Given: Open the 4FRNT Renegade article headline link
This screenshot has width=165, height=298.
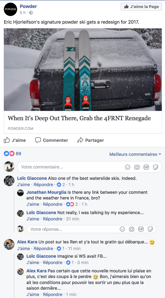Looking at the screenshot, I should (79, 118).
